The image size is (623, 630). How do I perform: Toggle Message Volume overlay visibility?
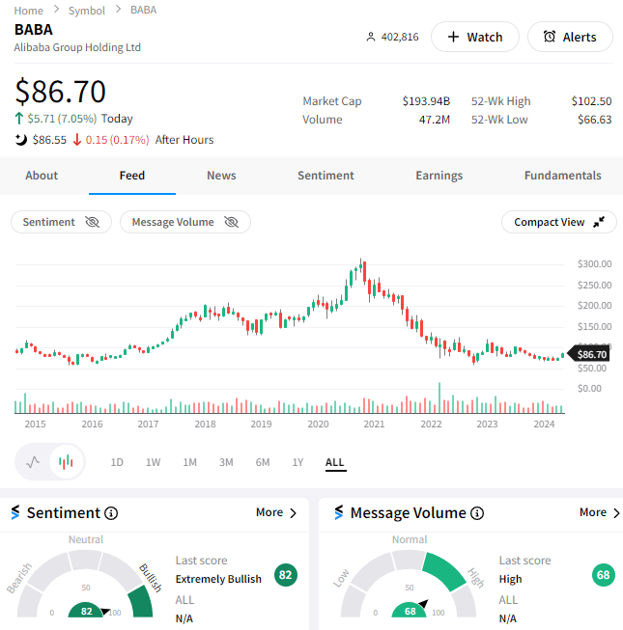[x=184, y=222]
